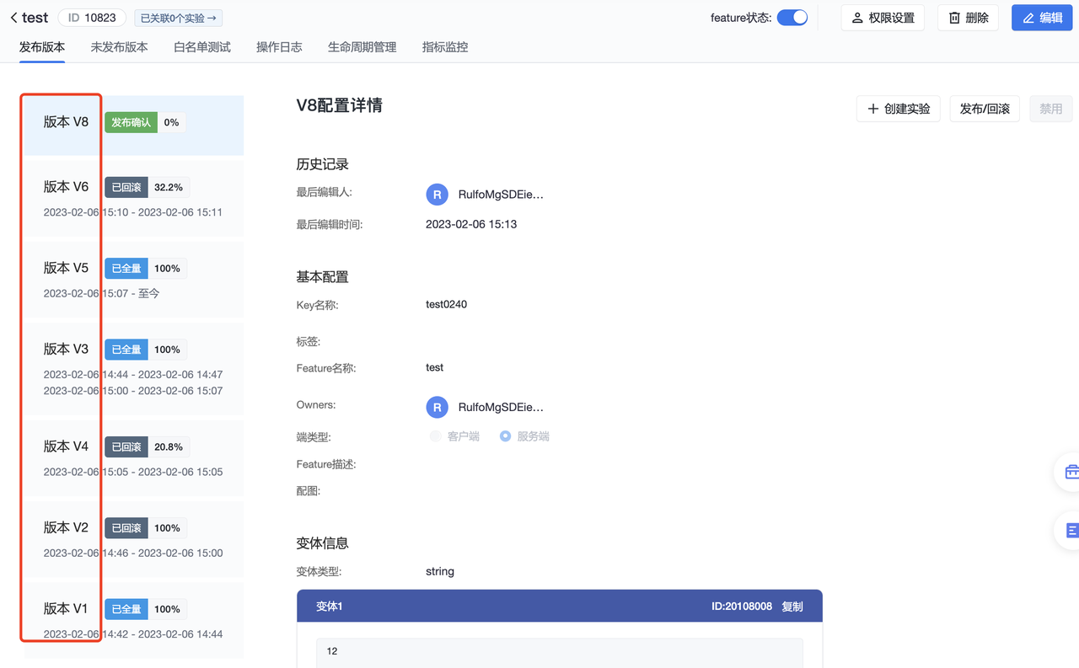
Task: Click the green 发布确认 badge on V8
Action: click(x=131, y=122)
